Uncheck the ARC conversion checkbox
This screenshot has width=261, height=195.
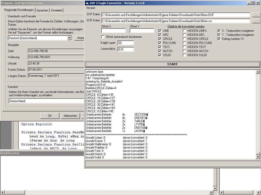(x=160, y=35)
